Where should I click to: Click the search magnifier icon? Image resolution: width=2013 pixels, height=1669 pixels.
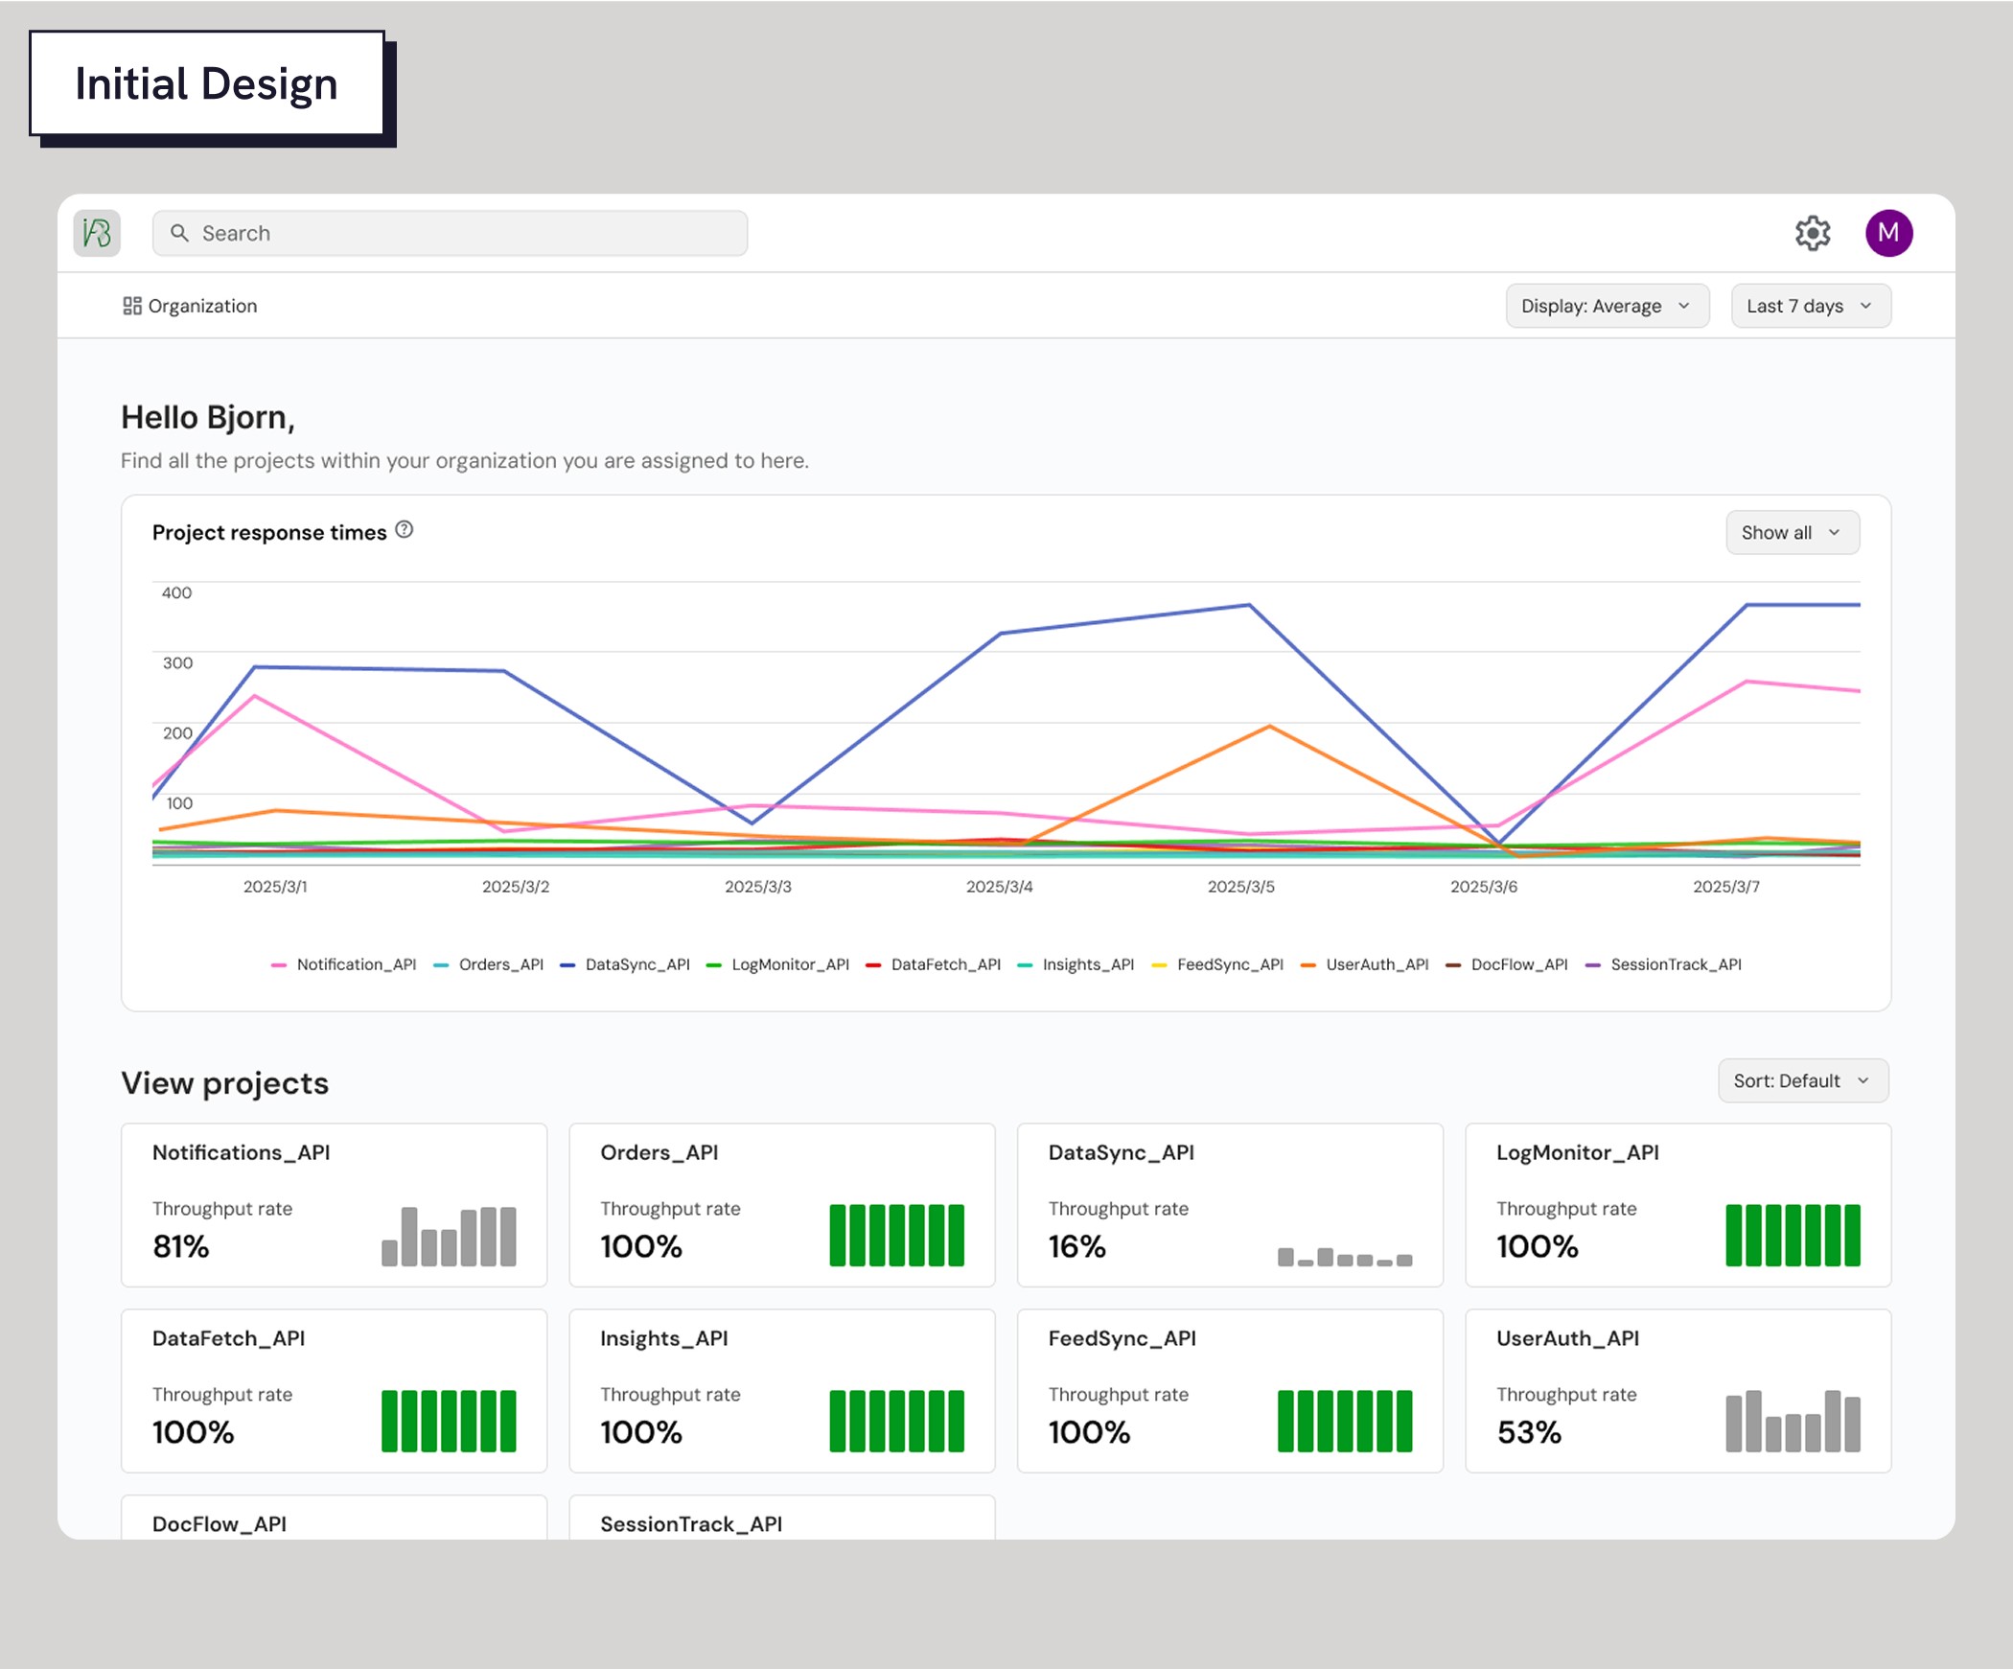[179, 233]
